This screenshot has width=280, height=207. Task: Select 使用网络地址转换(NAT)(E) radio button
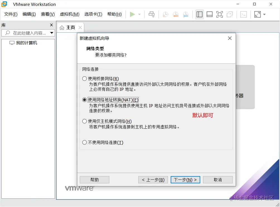tap(85, 100)
